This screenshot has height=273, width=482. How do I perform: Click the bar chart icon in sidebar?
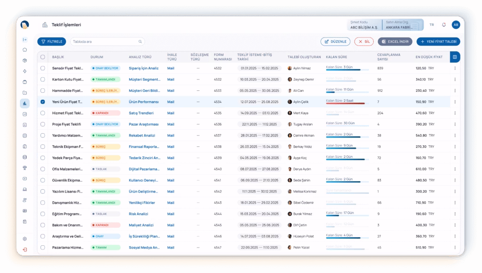pyautogui.click(x=24, y=103)
